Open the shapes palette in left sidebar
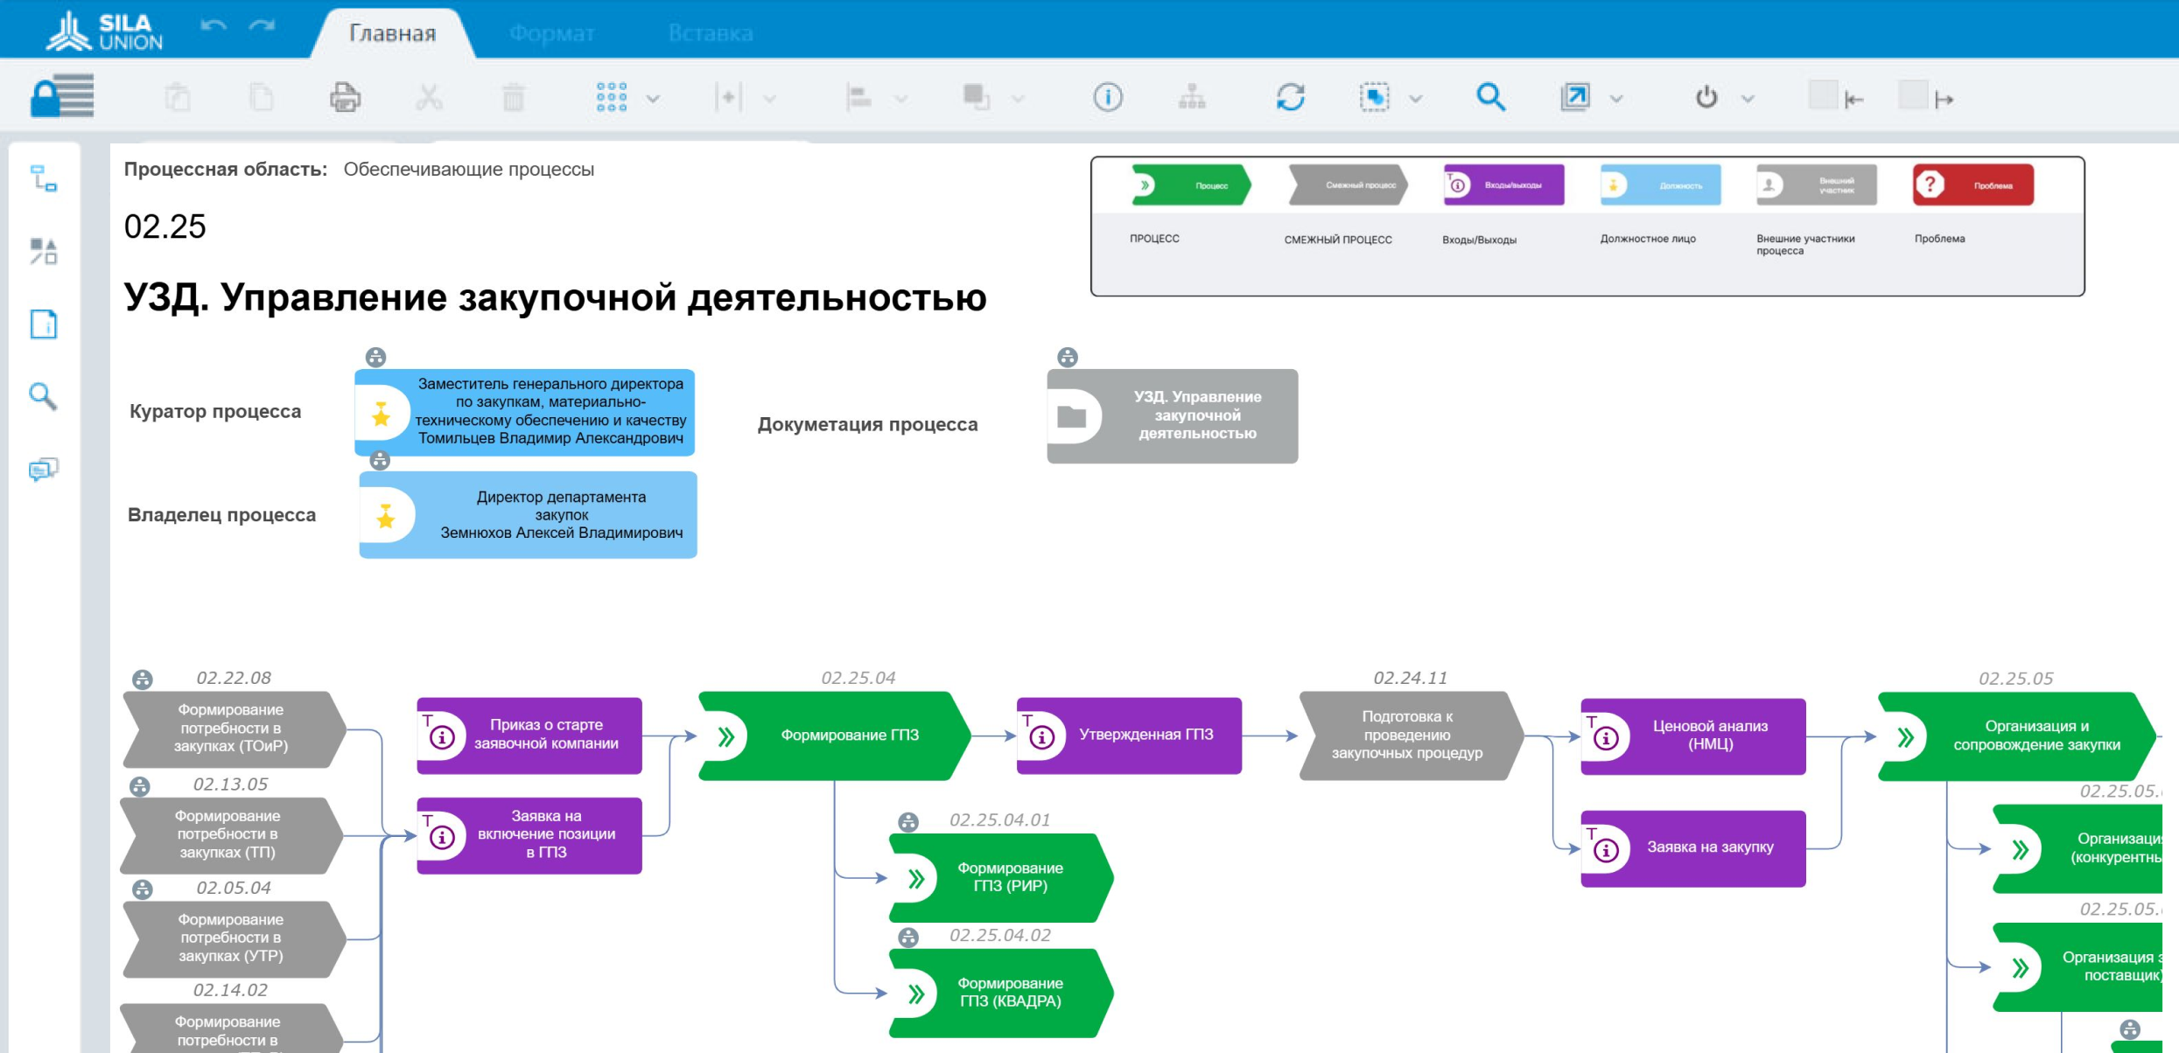The image size is (2179, 1053). (43, 251)
